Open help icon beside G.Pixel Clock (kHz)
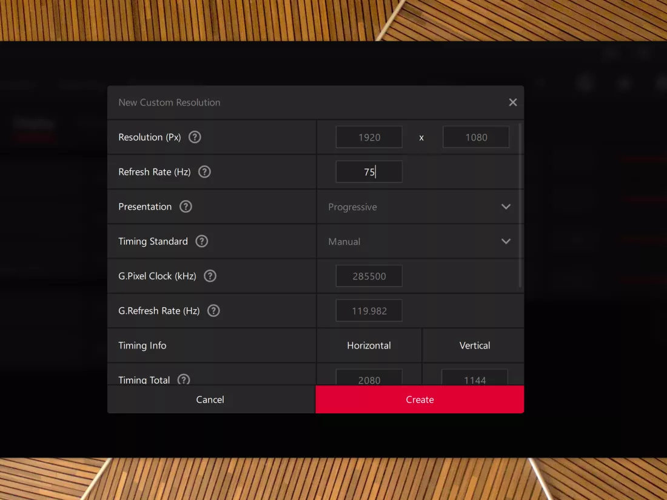Viewport: 667px width, 500px height. coord(210,276)
